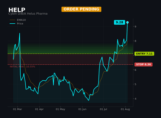Click the 01 Aug axis label
The width and height of the screenshot is (161, 118).
[125, 109]
